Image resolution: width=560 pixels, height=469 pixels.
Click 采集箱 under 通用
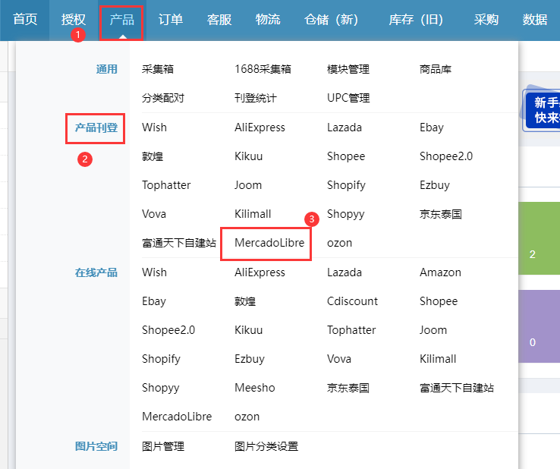pos(158,69)
